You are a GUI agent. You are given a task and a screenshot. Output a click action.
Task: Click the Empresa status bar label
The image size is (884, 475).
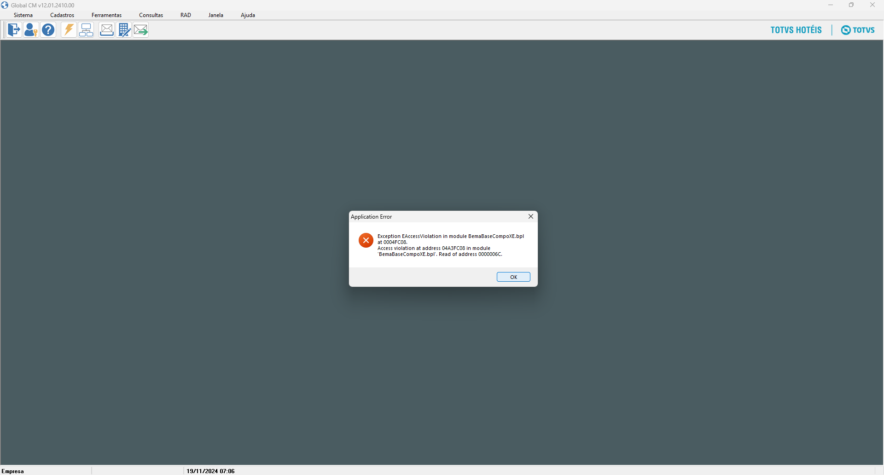[13, 471]
